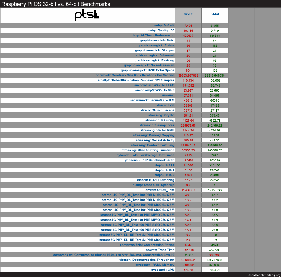Select the 'webp: Quality 100' row label
This screenshot has width=281, height=277.
pos(161,31)
